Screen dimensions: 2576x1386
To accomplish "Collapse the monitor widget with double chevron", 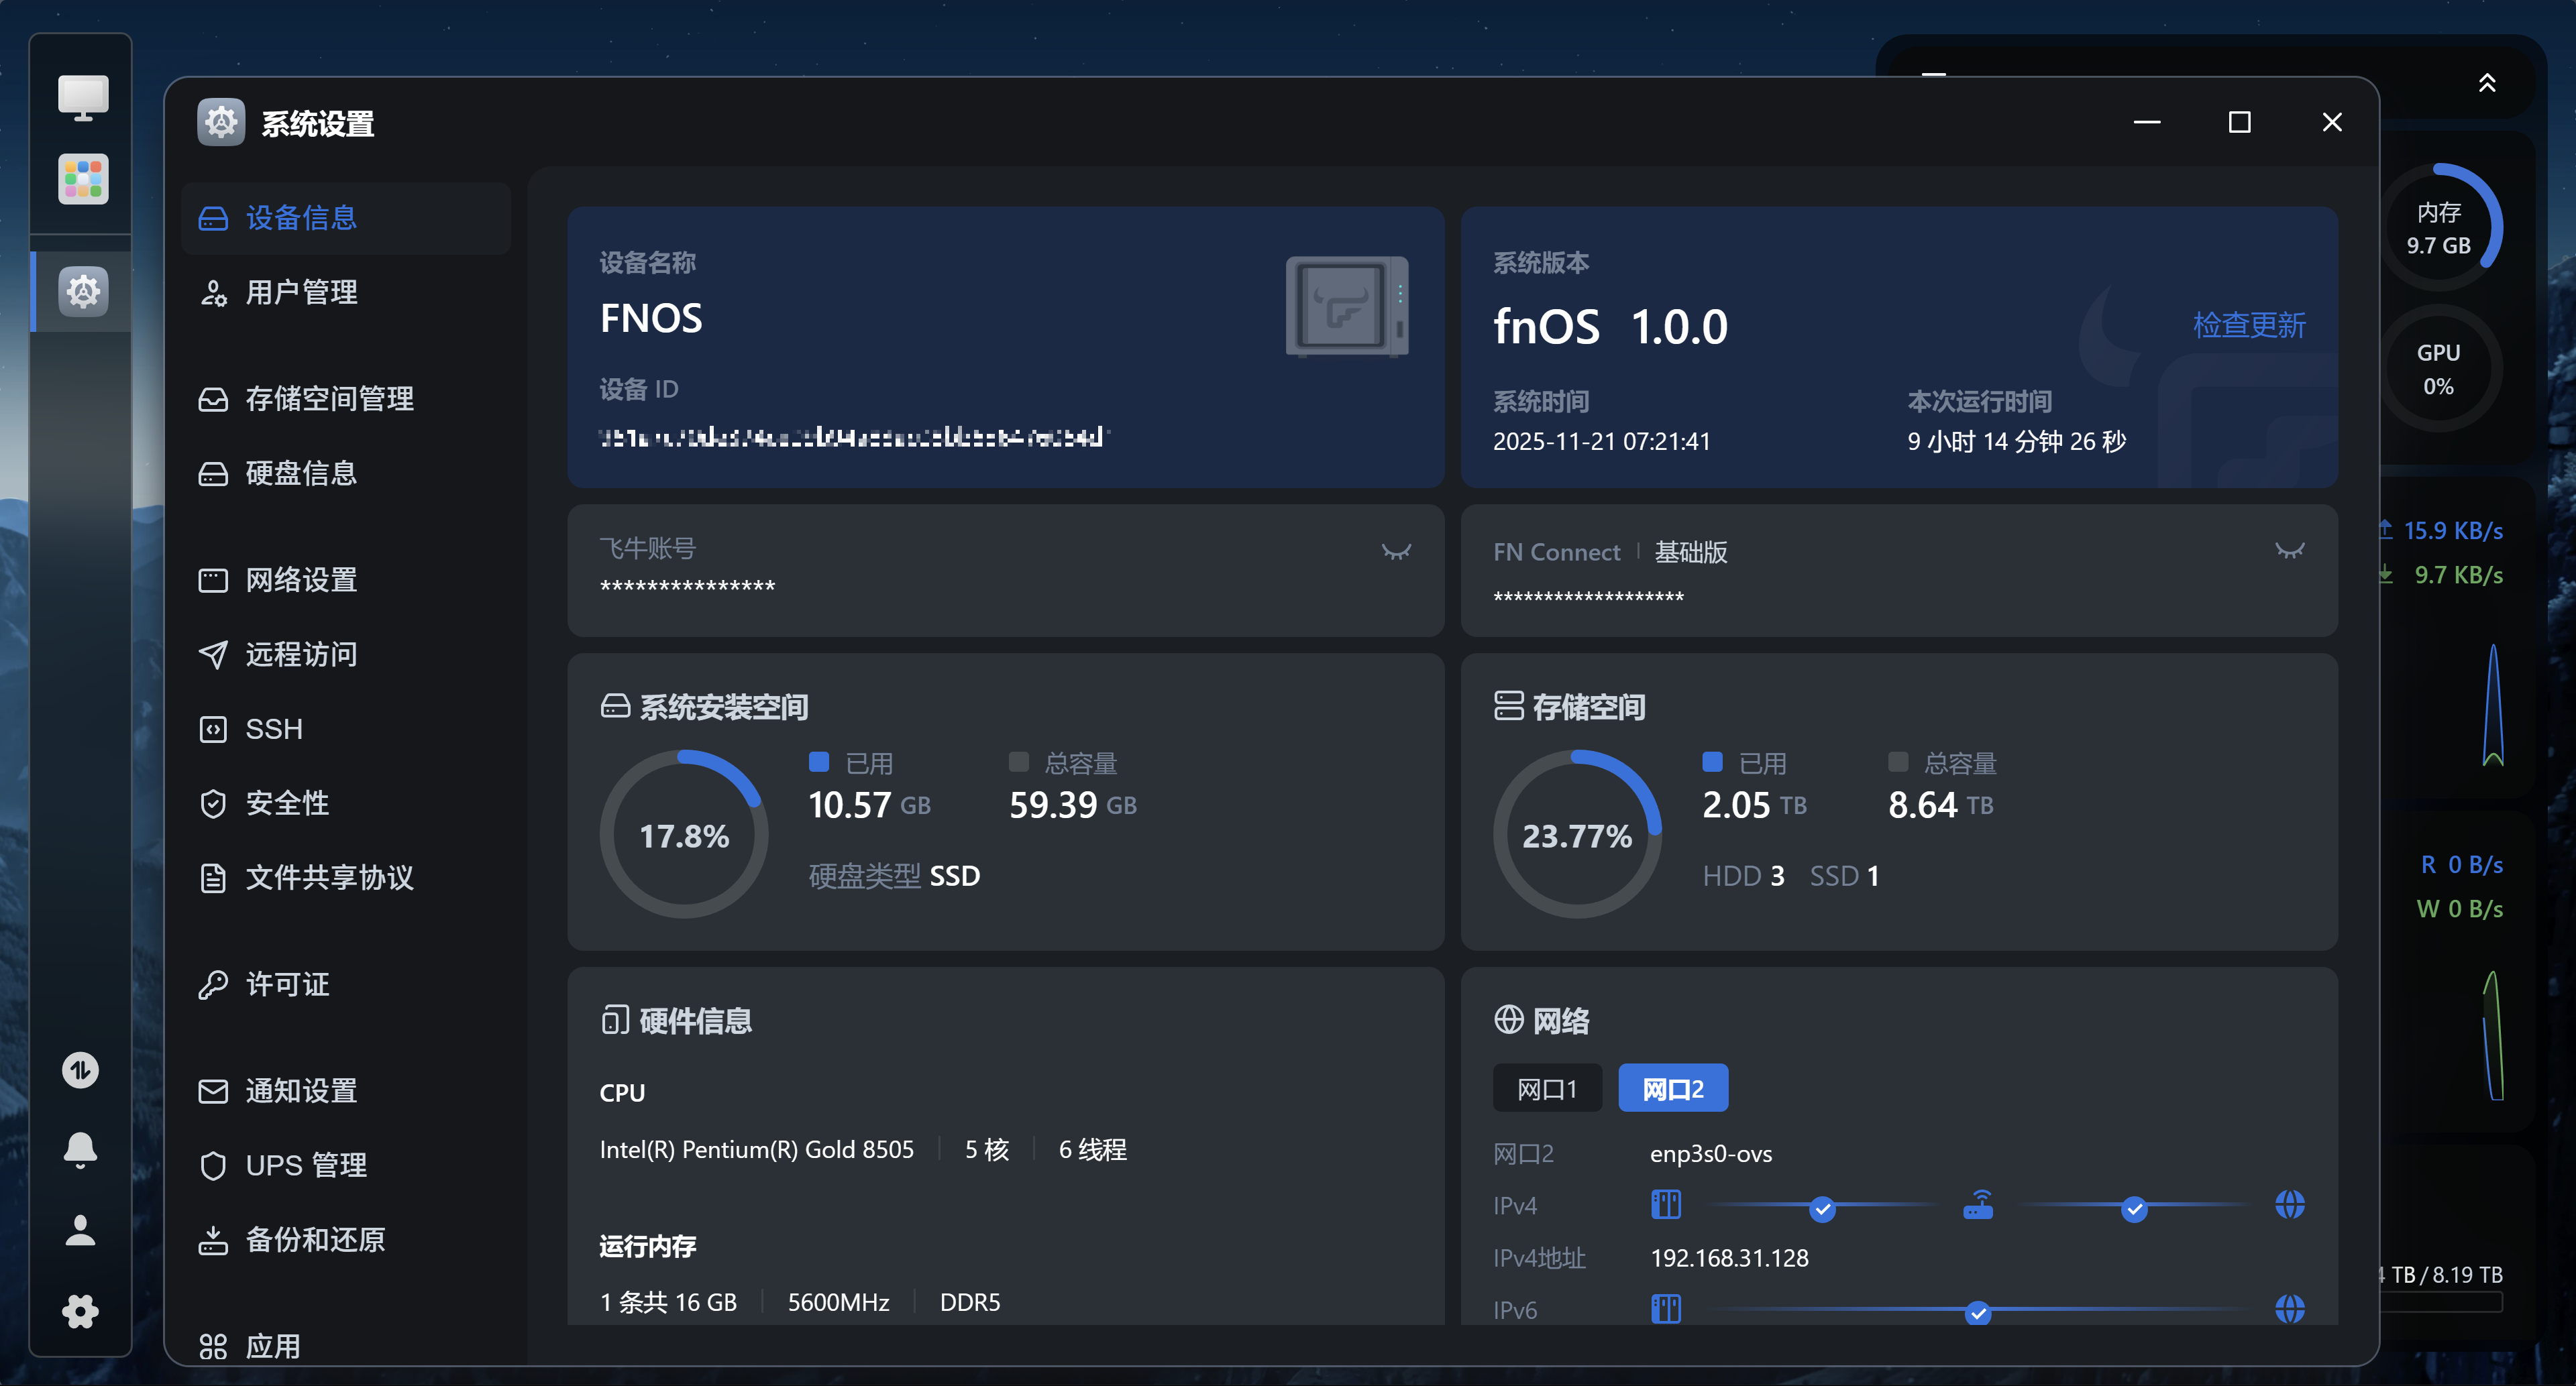I will pyautogui.click(x=2486, y=83).
